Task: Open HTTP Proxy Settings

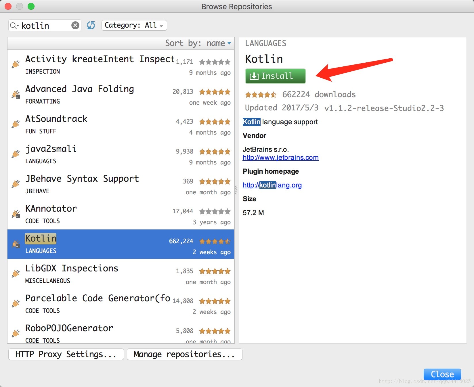Action: pos(66,354)
